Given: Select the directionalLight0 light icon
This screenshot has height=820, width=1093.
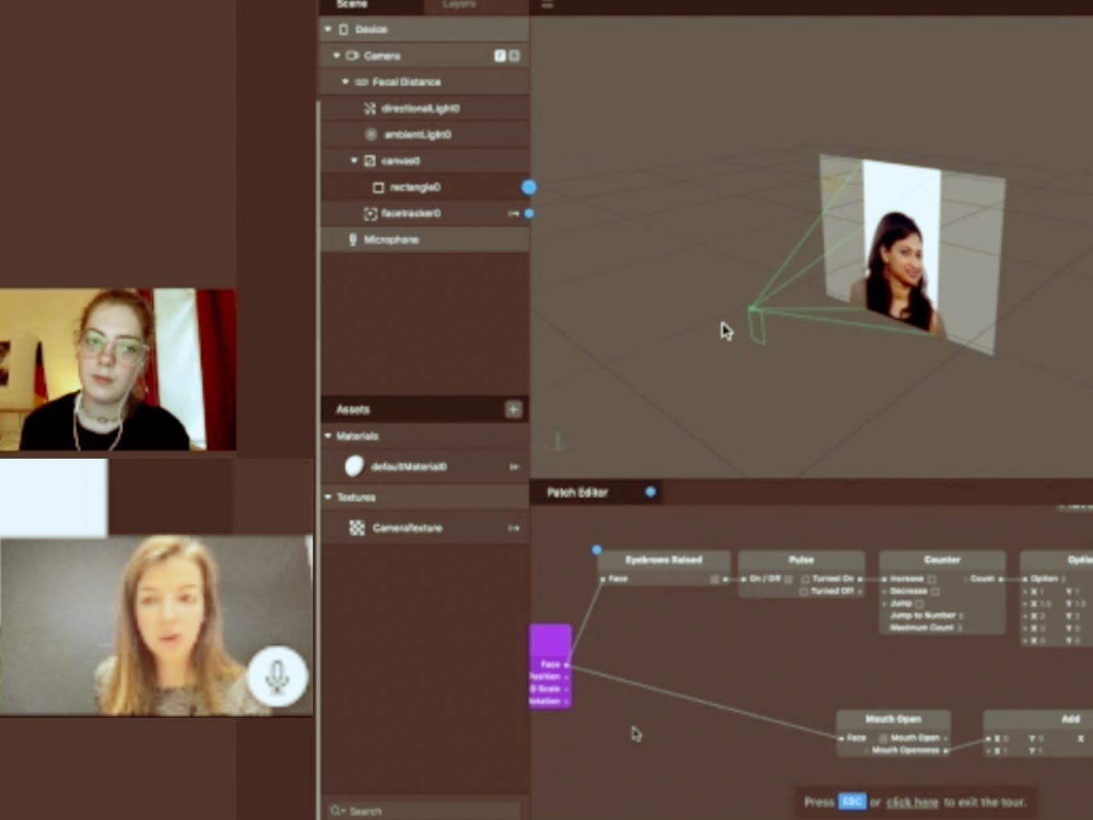Looking at the screenshot, I should coord(370,108).
